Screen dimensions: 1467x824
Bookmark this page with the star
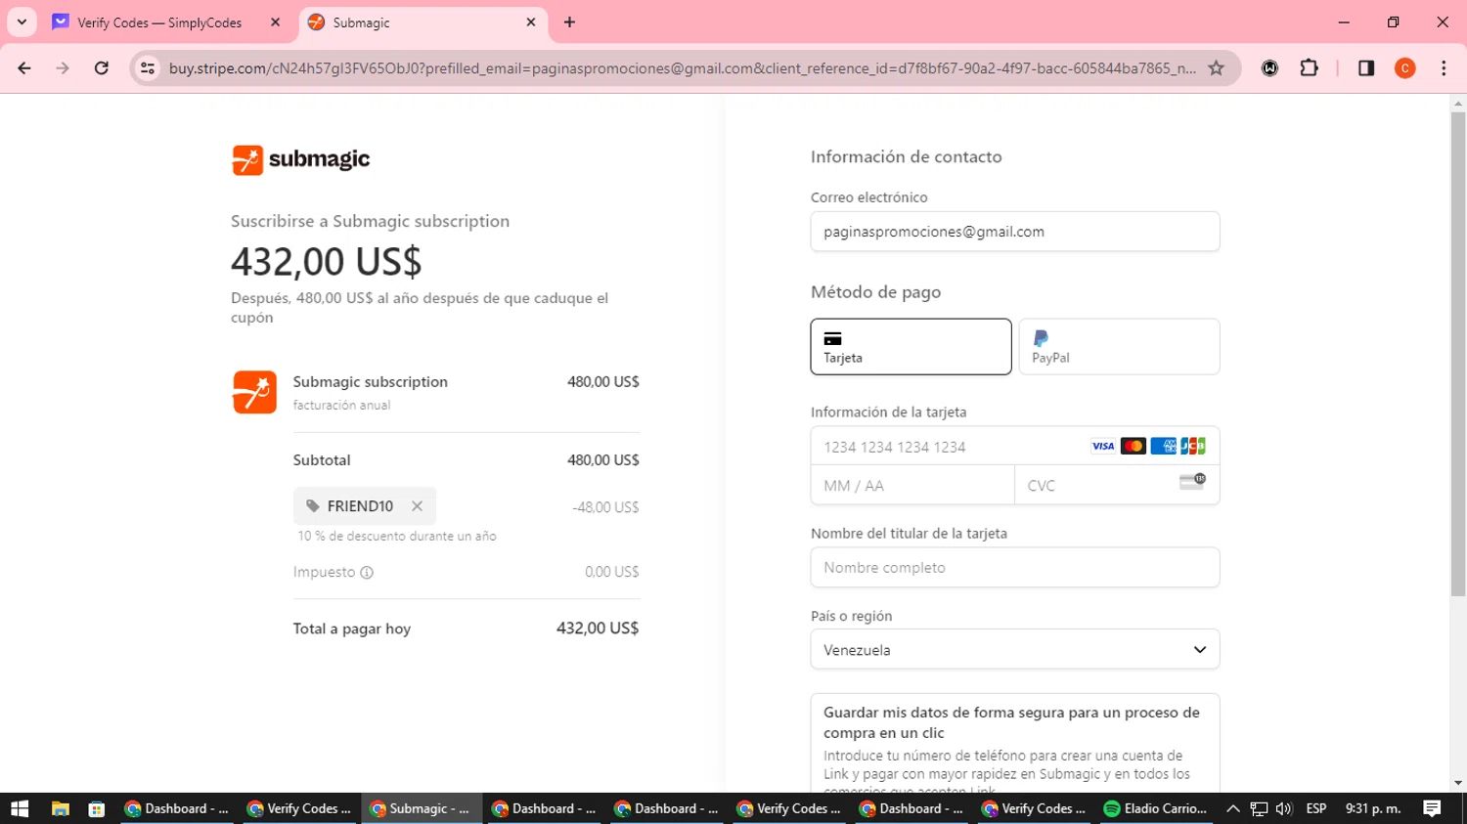click(x=1216, y=68)
